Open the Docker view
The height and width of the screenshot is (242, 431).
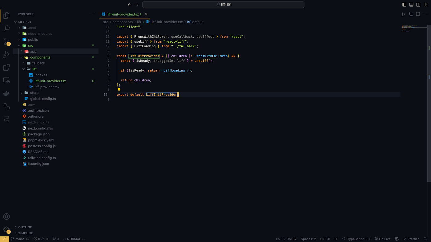(x=6, y=93)
